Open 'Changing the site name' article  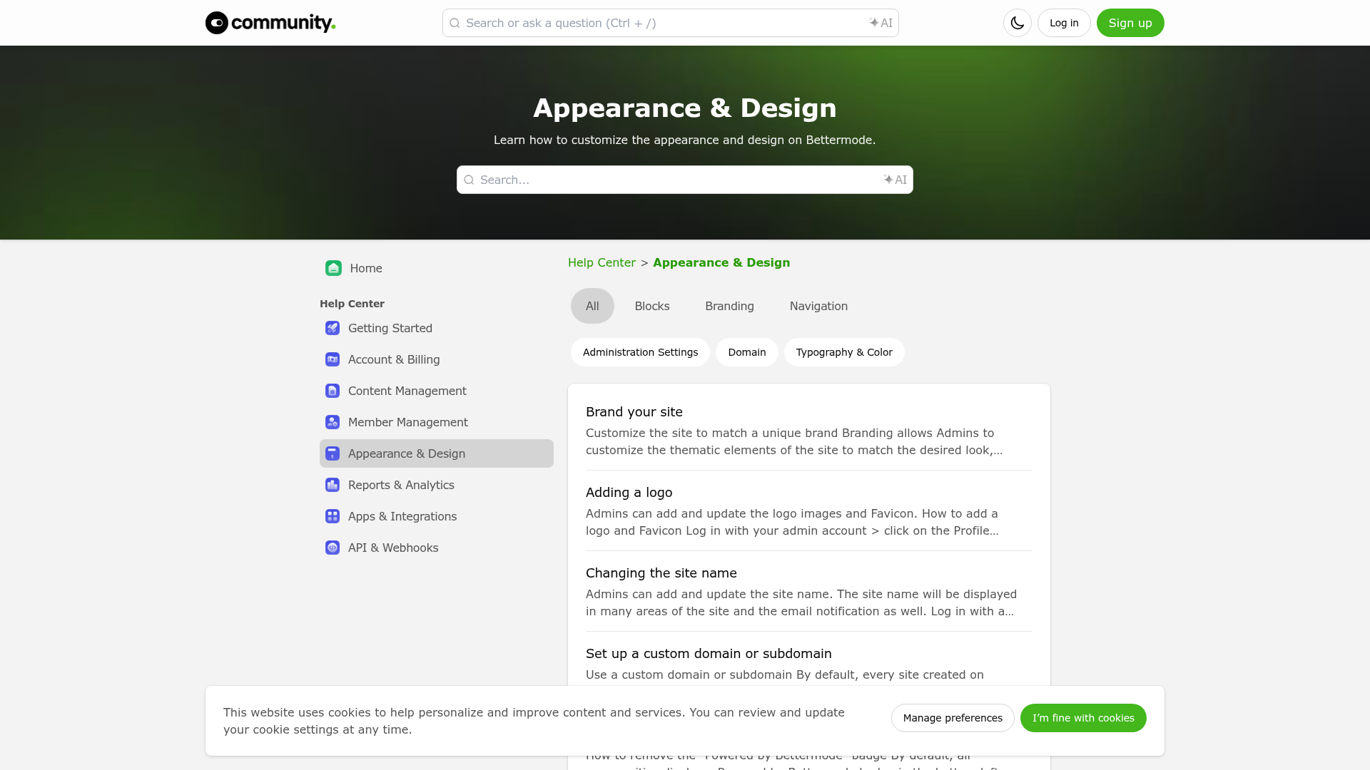[x=661, y=573]
